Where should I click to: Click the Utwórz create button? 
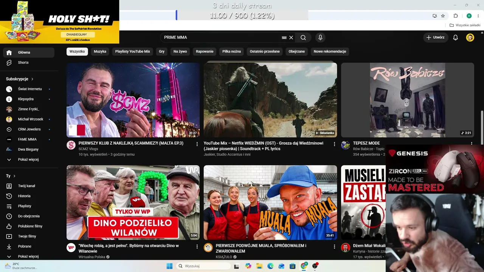[x=435, y=37]
